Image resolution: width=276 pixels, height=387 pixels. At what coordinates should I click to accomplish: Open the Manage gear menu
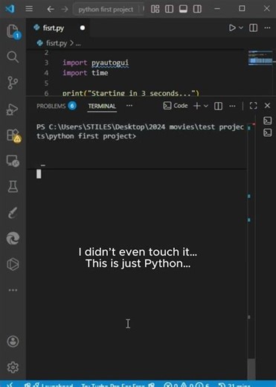pyautogui.click(x=13, y=367)
